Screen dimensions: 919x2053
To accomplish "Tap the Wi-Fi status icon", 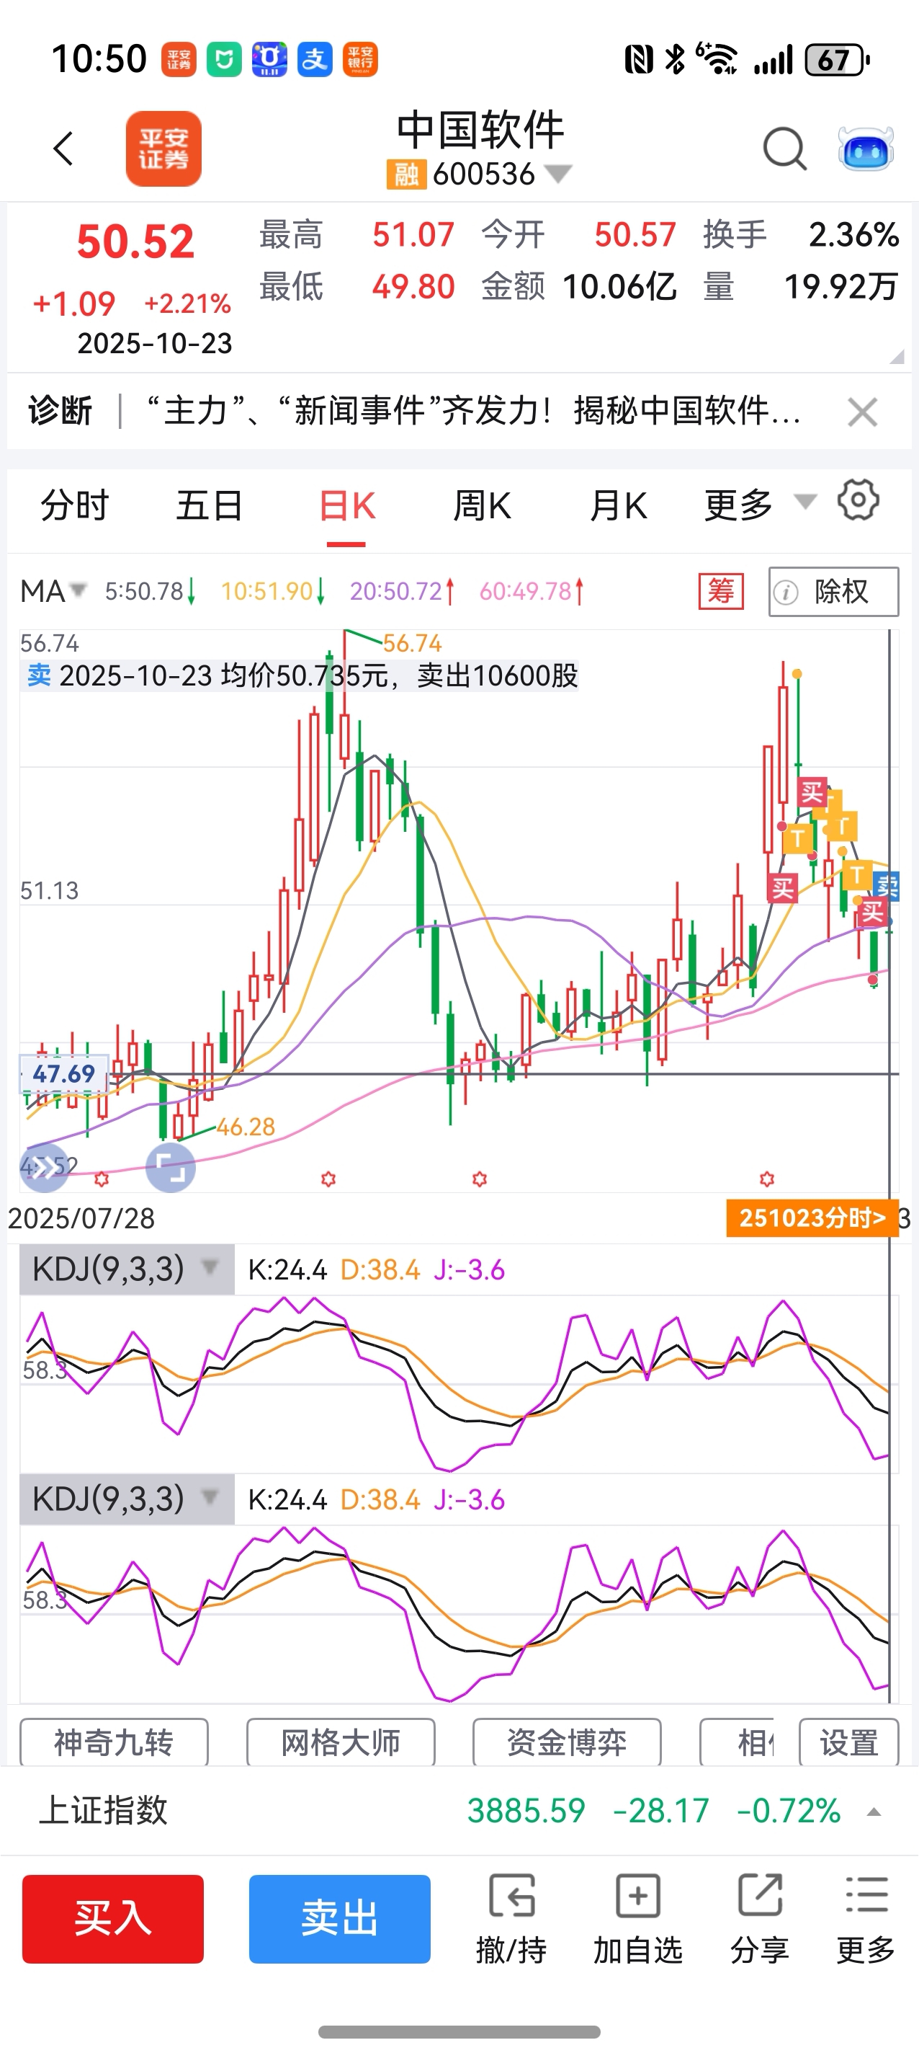I will [717, 58].
